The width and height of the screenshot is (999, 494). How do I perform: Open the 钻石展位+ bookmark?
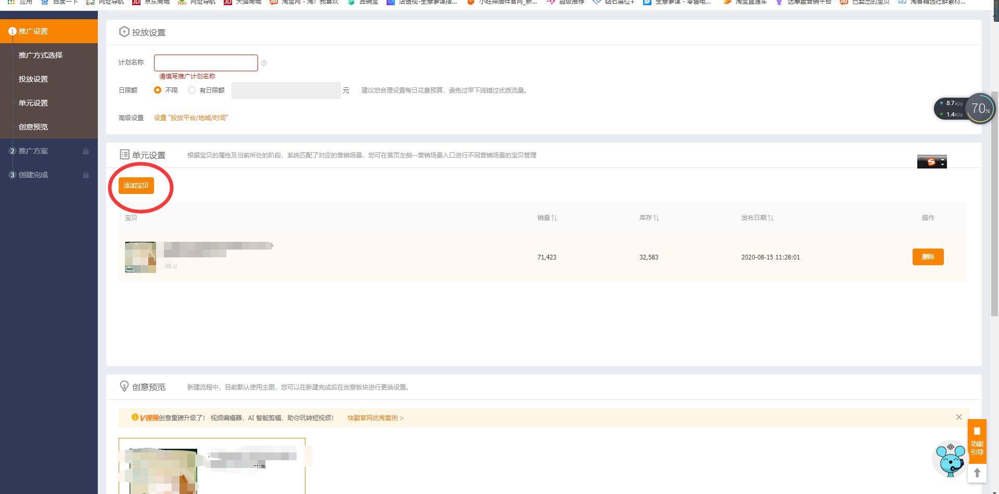614,2
